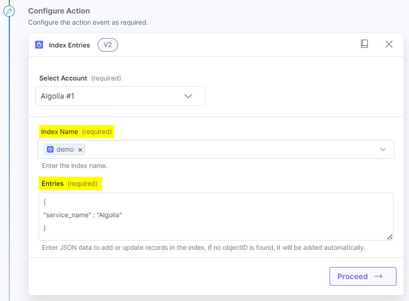The width and height of the screenshot is (409, 301).
Task: Click the demo index tag
Action: 64,150
